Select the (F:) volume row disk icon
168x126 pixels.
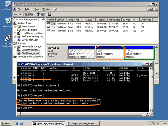48,31
